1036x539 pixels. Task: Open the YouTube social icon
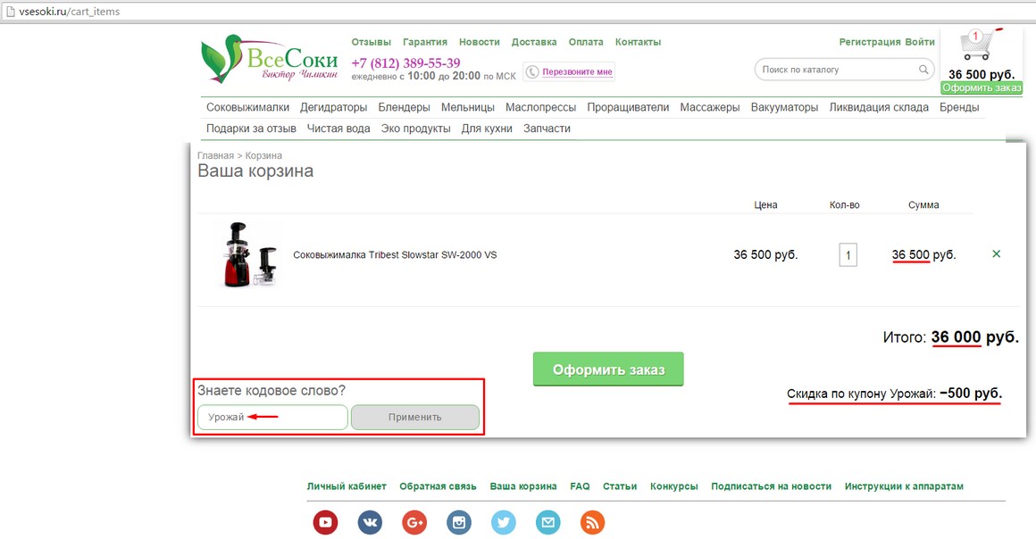pos(325,522)
